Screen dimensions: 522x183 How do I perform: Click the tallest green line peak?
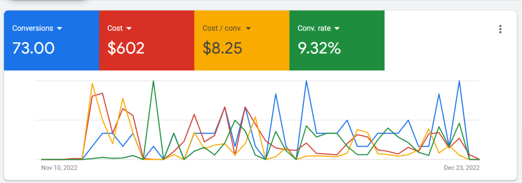click(153, 81)
